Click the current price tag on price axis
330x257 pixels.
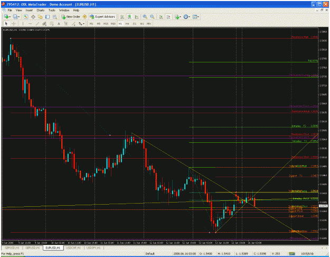pyautogui.click(x=323, y=206)
